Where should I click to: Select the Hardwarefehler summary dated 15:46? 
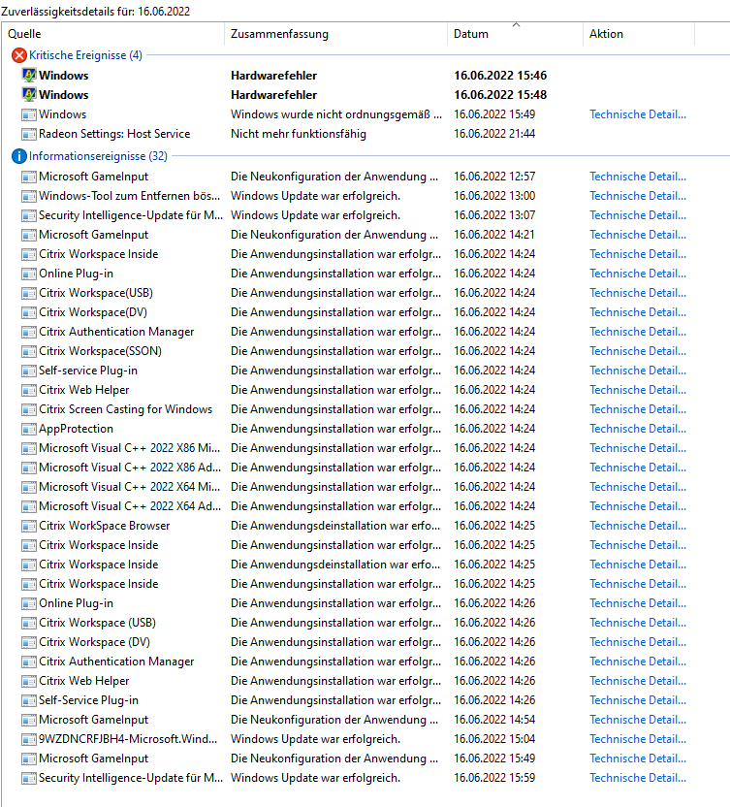pyautogui.click(x=273, y=75)
